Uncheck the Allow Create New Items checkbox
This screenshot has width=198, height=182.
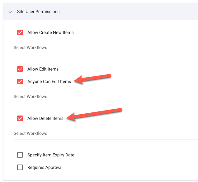pos(20,32)
